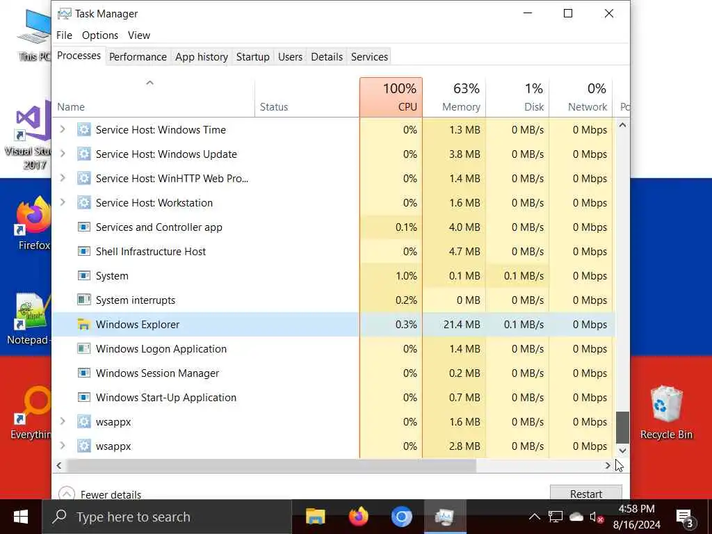Viewport: 712px width, 534px height.
Task: Select the Windows Session Manager row
Action: pos(334,373)
